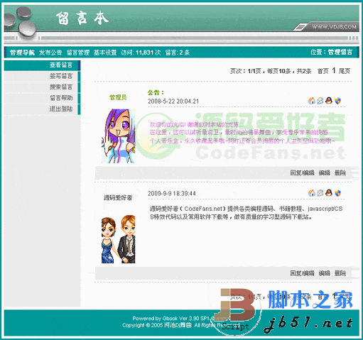
Task: Click the timestamp 2009-9-9 18:39:44
Action: point(172,194)
